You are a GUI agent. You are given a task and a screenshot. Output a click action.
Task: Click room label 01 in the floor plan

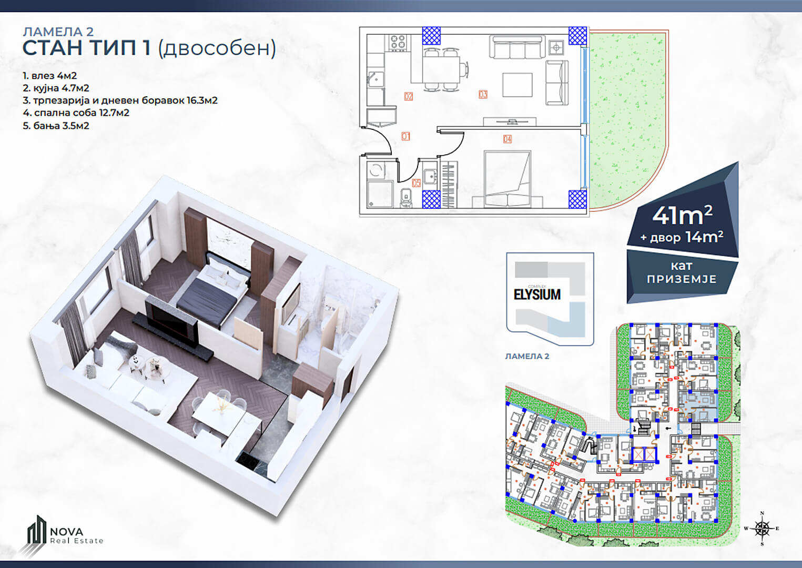(405, 136)
